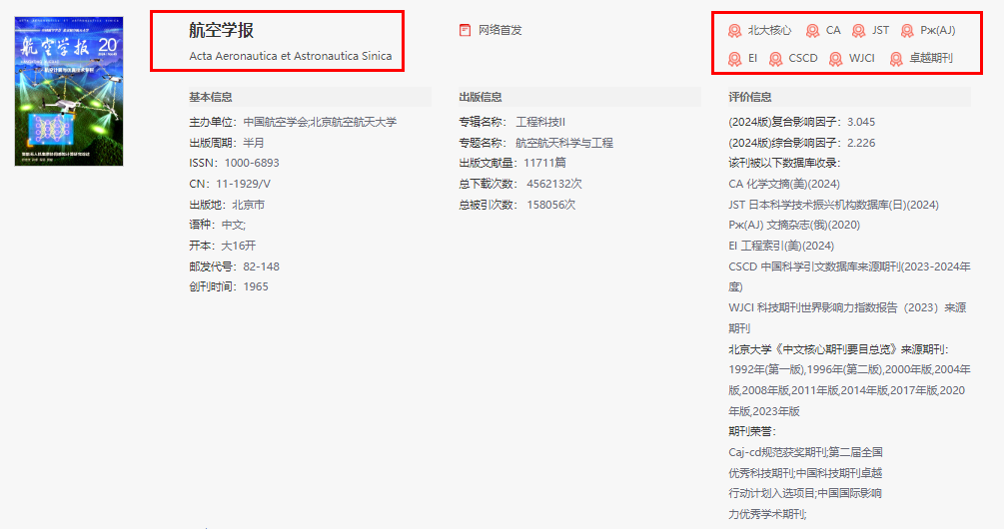Click the medal icon beside CSCD
This screenshot has width=1004, height=529.
tap(775, 59)
